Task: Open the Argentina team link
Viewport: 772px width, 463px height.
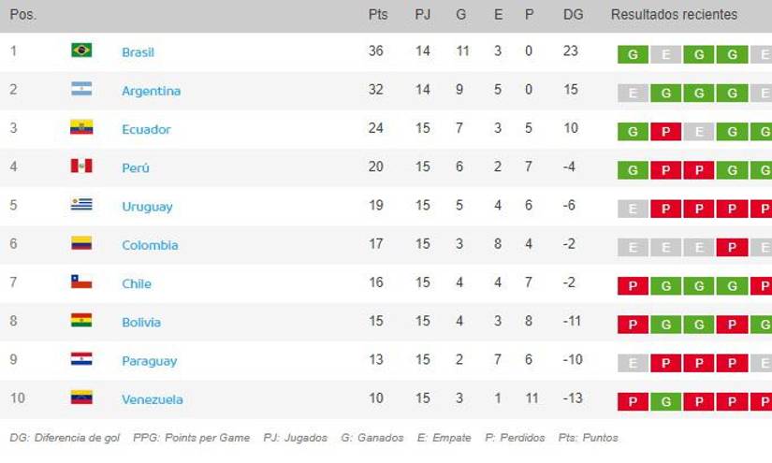Action: (x=151, y=91)
